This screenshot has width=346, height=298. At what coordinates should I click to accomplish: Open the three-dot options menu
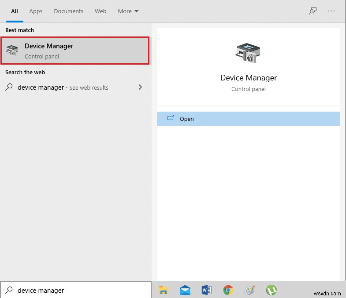pos(331,11)
